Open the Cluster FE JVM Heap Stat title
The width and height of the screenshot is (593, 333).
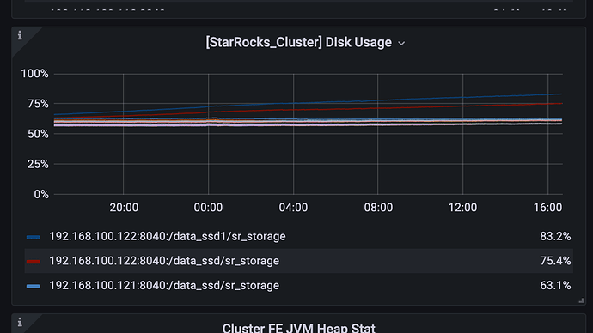pos(299,327)
